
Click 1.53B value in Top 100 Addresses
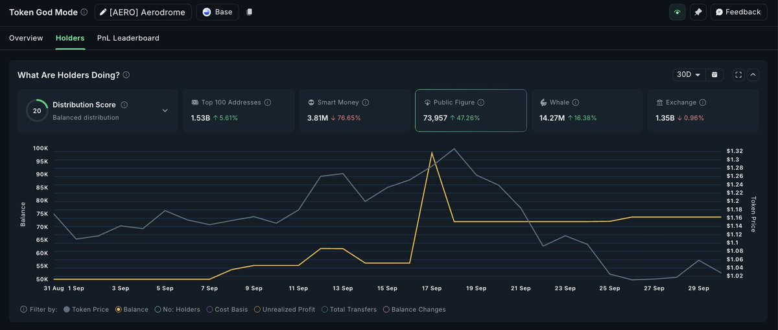tap(200, 118)
